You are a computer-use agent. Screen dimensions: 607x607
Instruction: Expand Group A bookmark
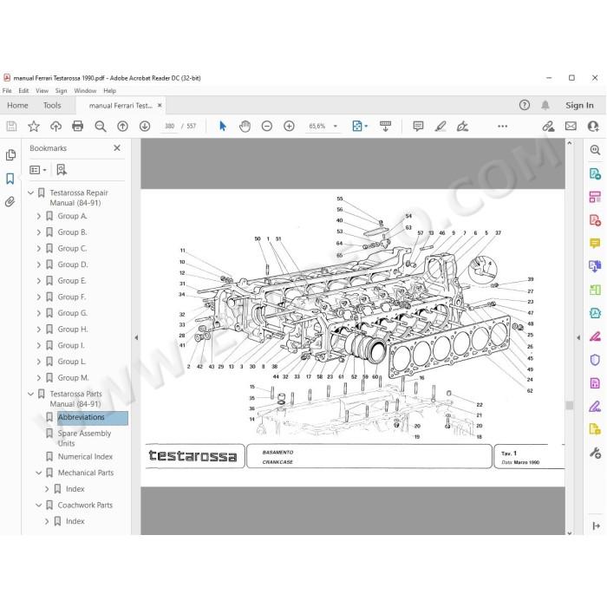pyautogui.click(x=39, y=216)
